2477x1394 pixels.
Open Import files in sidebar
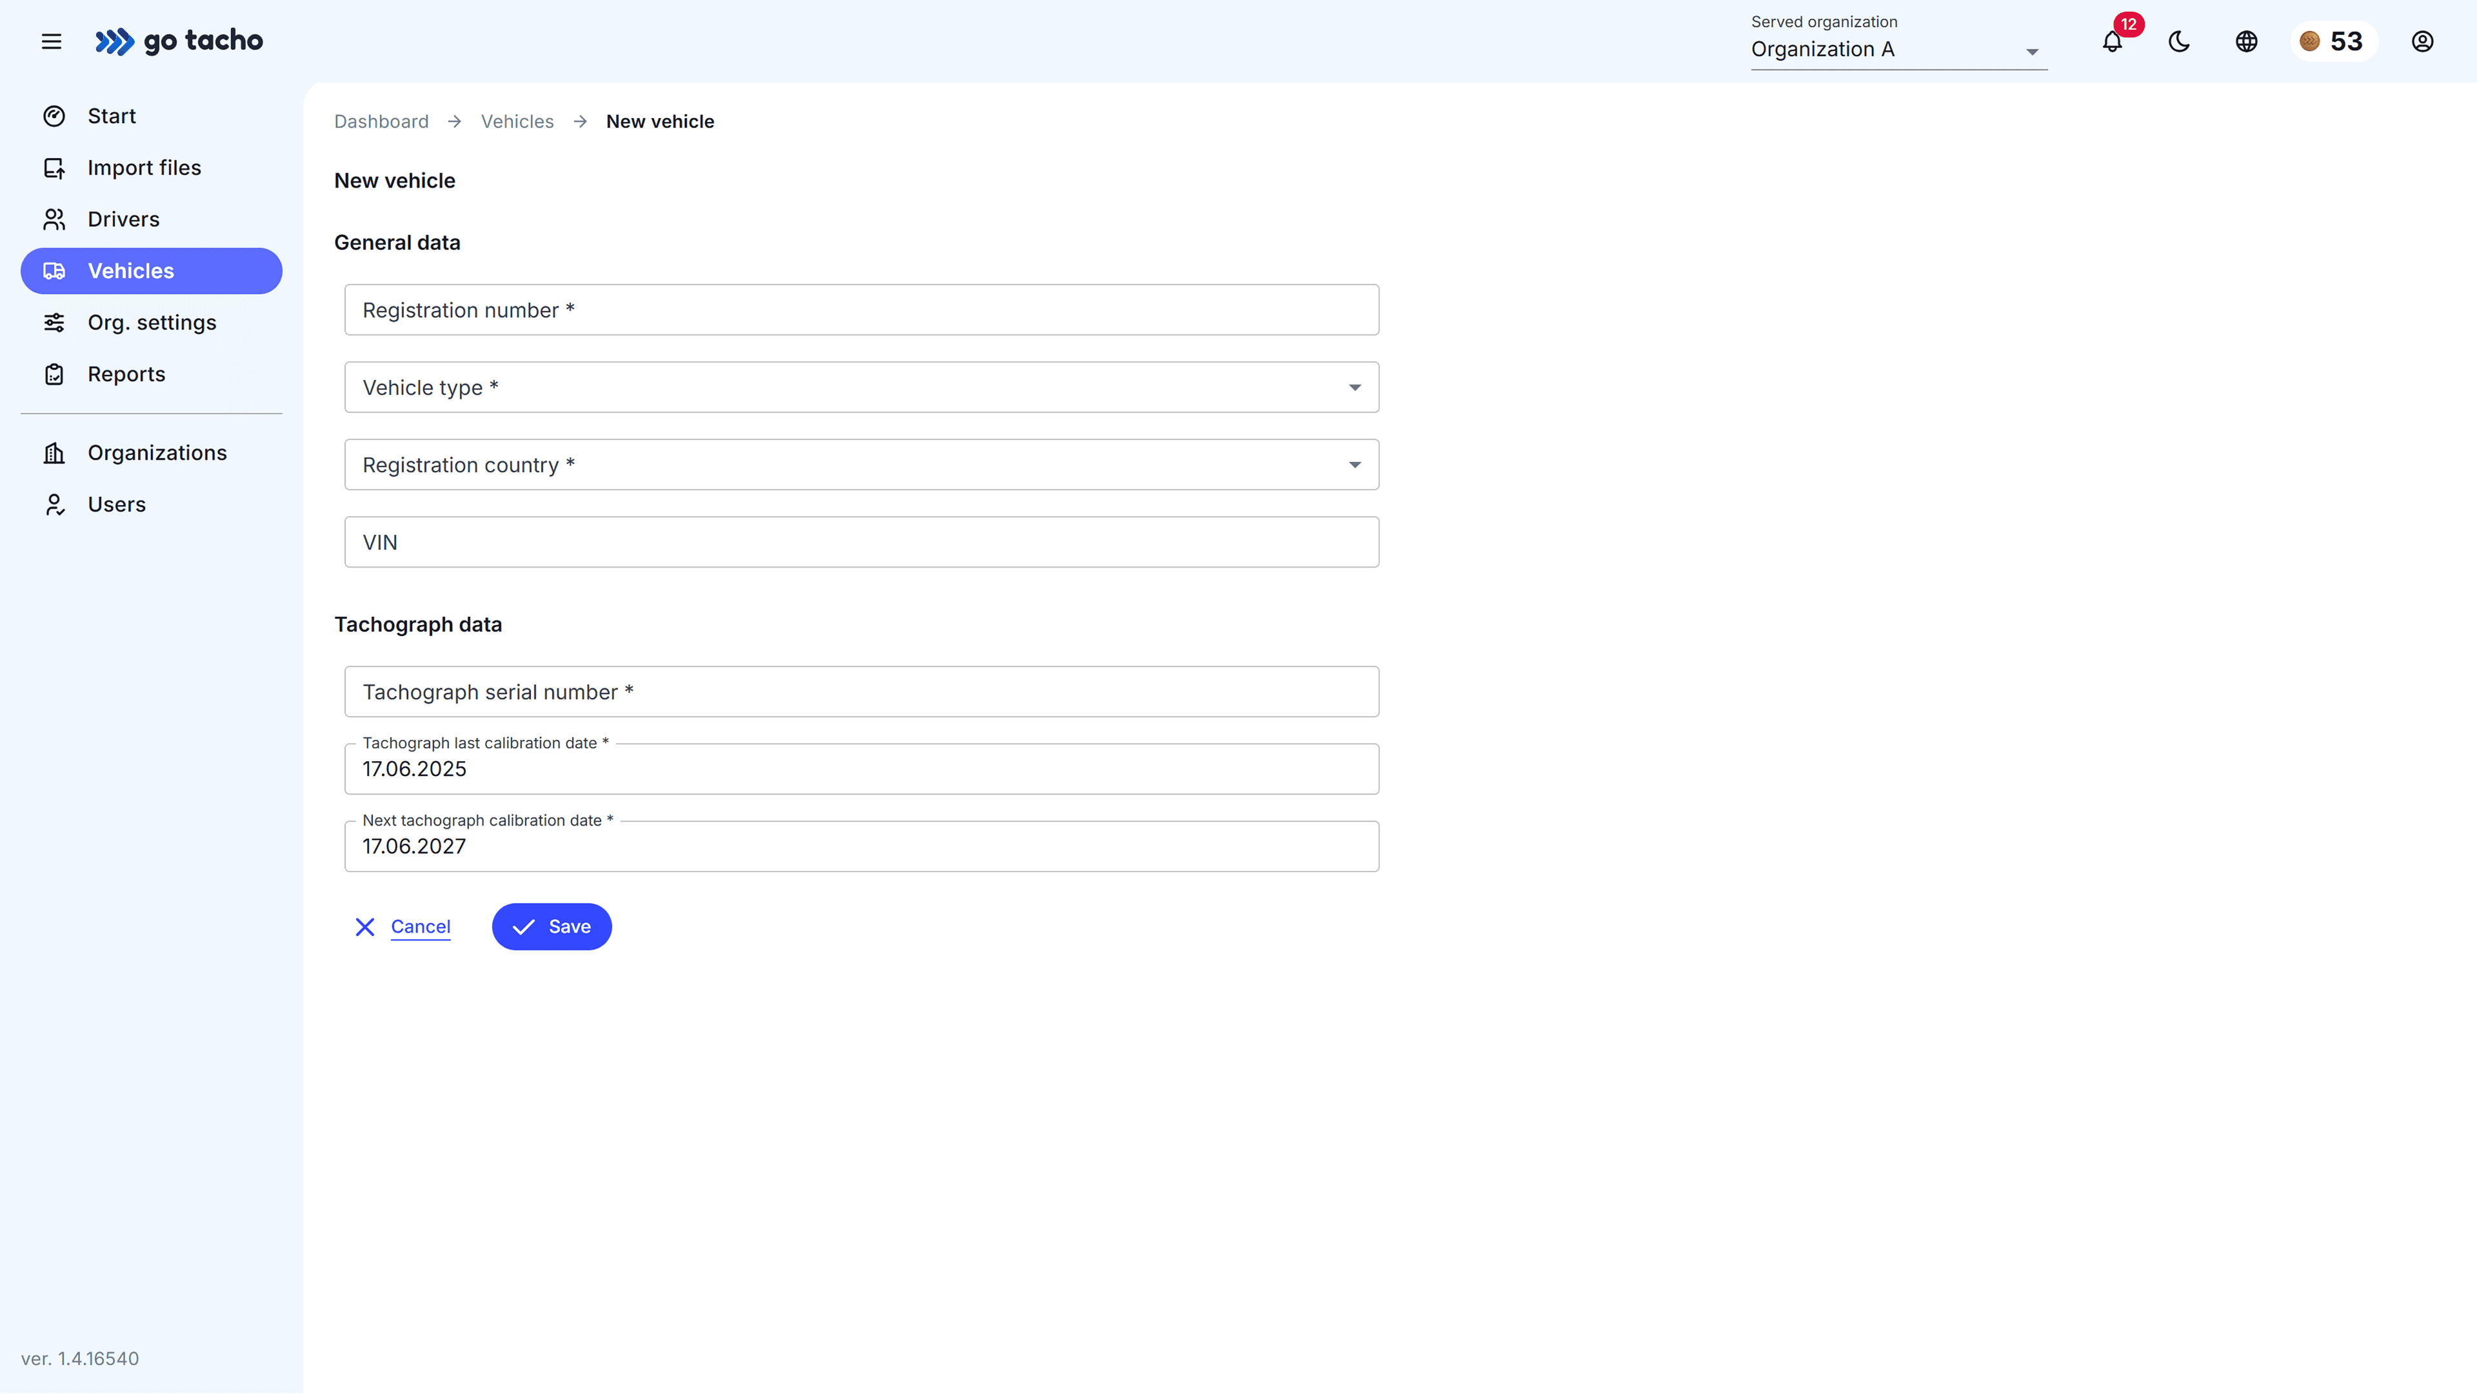click(144, 167)
